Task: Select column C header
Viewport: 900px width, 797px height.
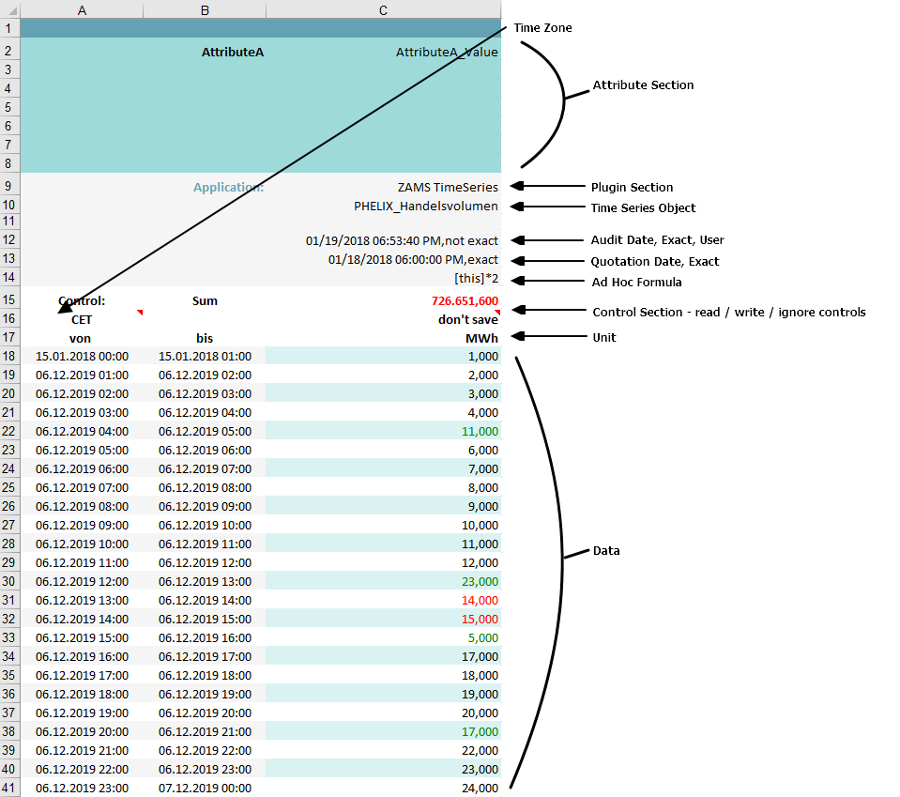Action: [x=384, y=9]
